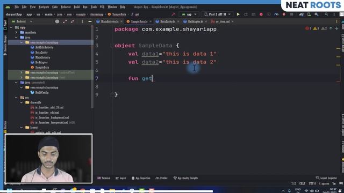Image resolution: width=344 pixels, height=193 pixels.
Task: Open the Pixel 2 API 30 device dropdown
Action: [217, 14]
